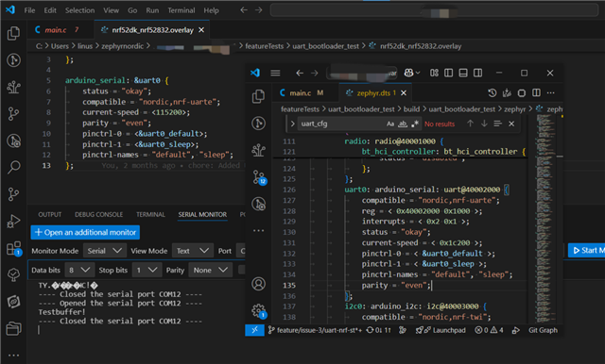Close the nrf52dk_nrf52832.overlay tab
The width and height of the screenshot is (605, 364).
point(201,29)
